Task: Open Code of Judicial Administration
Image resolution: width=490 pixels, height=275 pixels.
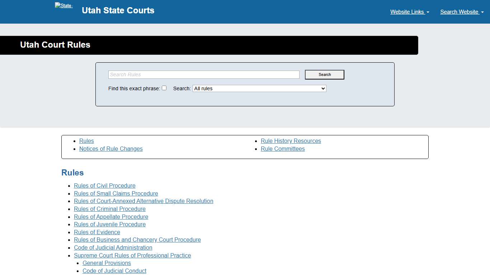Action: [113, 248]
